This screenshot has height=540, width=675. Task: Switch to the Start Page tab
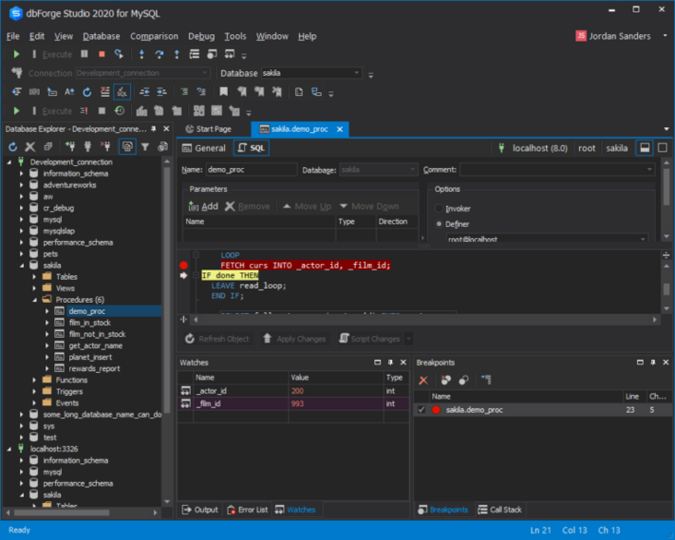tap(208, 129)
